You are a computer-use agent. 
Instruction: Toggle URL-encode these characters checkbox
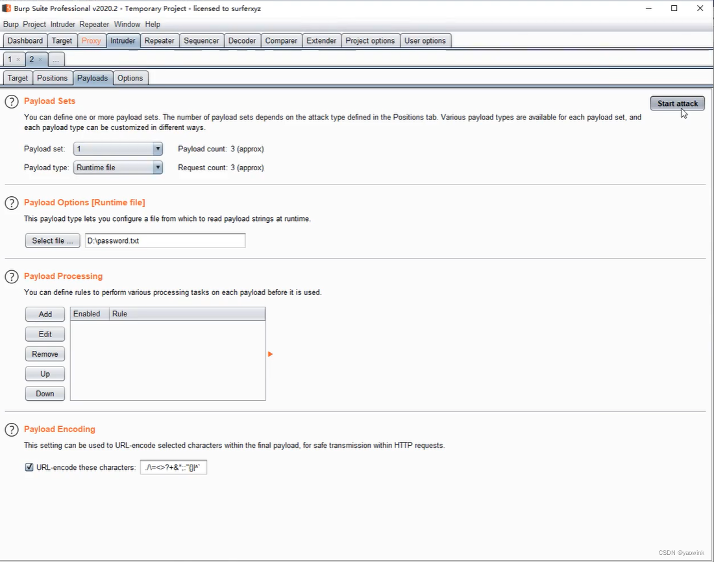[29, 467]
